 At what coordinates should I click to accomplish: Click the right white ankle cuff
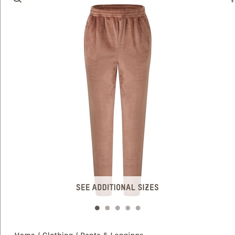(x=132, y=186)
